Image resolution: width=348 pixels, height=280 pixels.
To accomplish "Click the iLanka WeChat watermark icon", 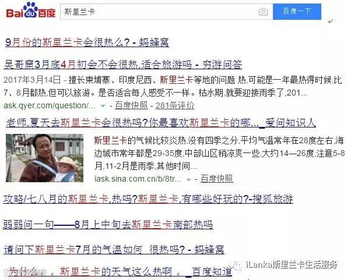I will (238, 265).
